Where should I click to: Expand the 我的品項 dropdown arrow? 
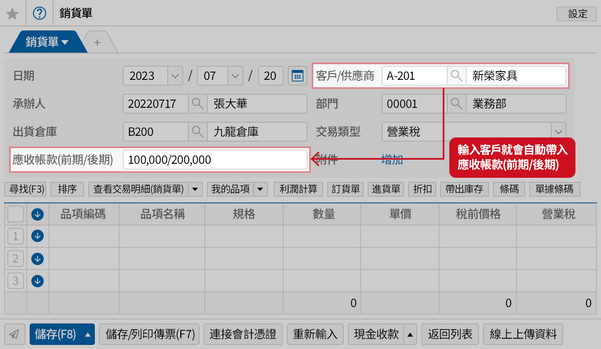[260, 189]
